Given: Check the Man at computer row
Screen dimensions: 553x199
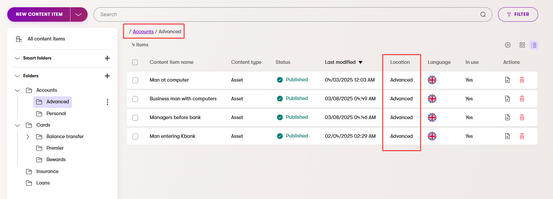Looking at the screenshot, I should [x=135, y=80].
